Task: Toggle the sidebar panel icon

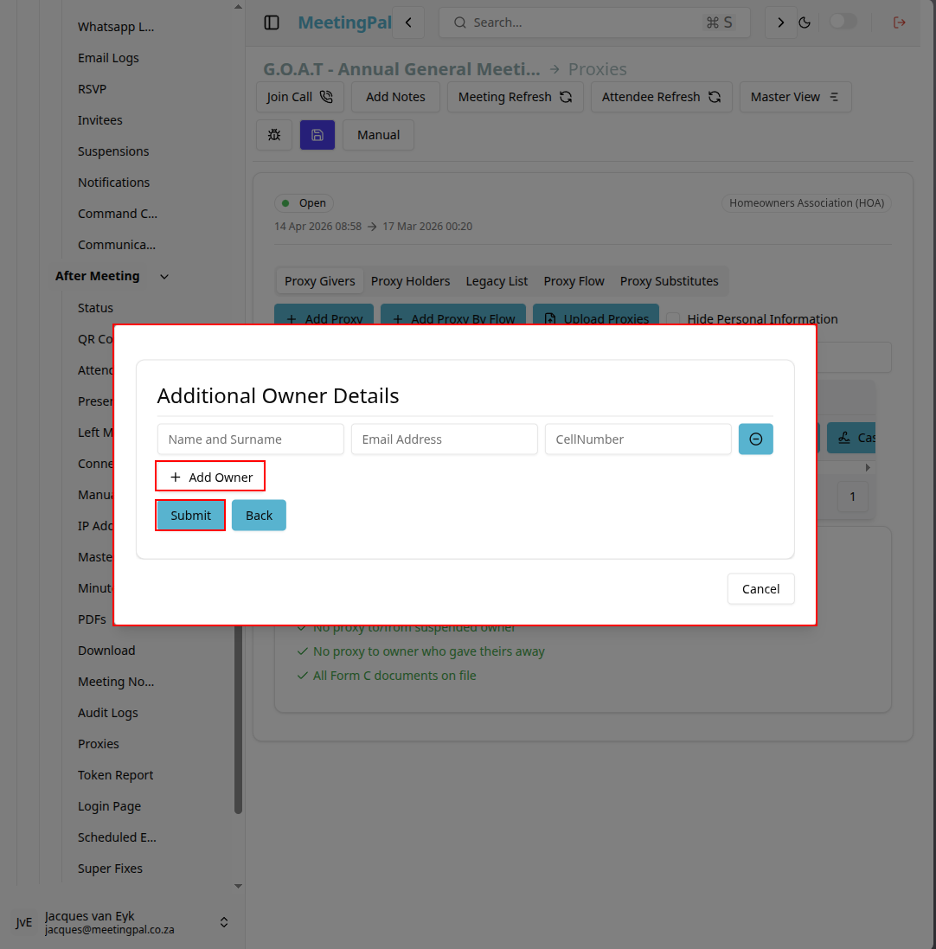Action: point(272,22)
